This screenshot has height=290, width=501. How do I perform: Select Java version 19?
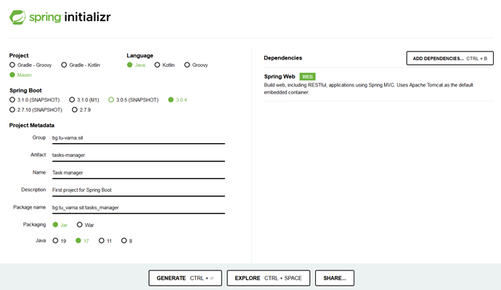(x=60, y=241)
